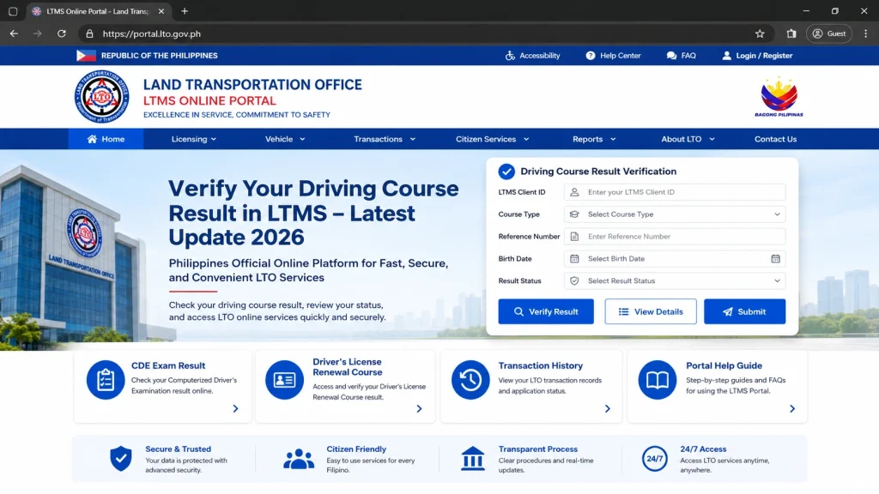
Task: Click the Home house icon in nav bar
Action: [92, 139]
